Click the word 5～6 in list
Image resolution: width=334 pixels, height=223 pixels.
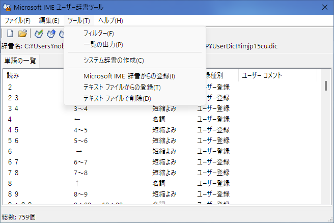point(81,141)
